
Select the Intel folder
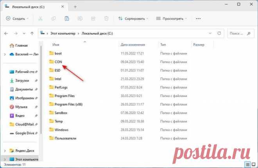pyautogui.click(x=55, y=79)
